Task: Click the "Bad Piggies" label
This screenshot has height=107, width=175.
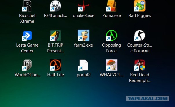Action: coord(140,16)
